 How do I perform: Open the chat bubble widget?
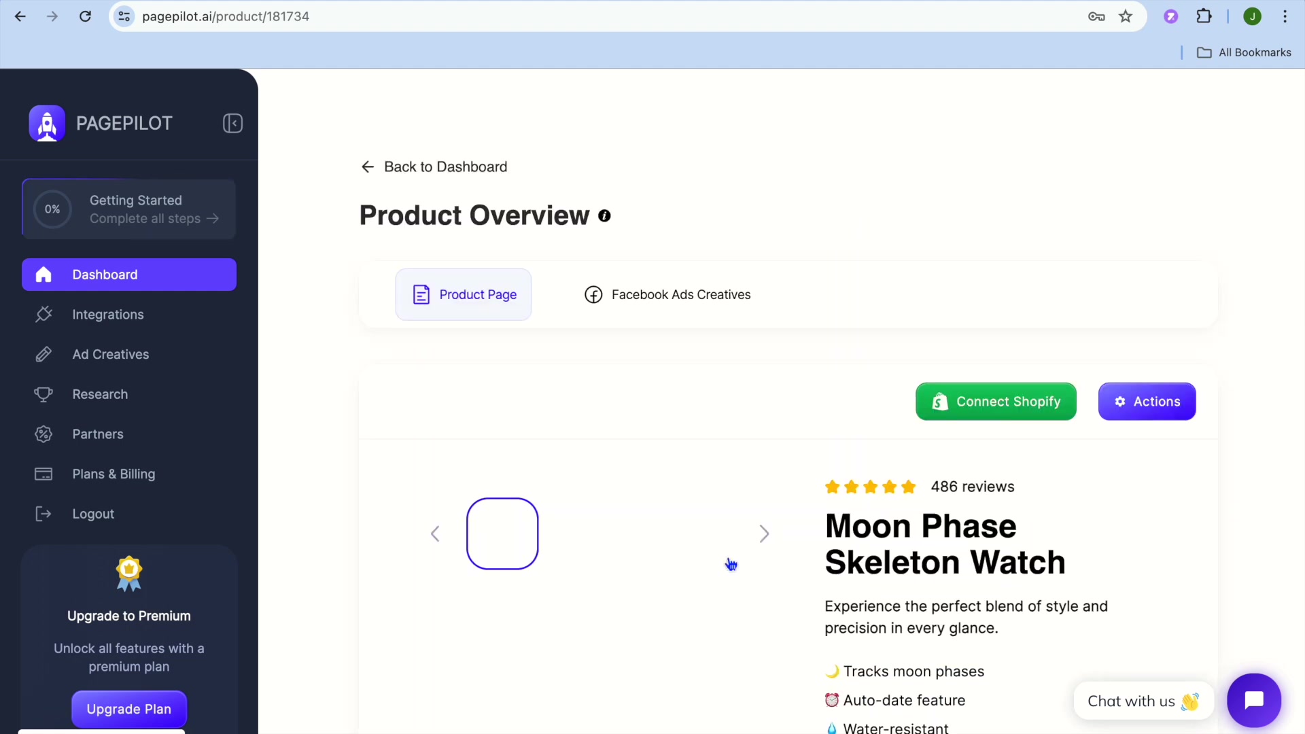pyautogui.click(x=1253, y=700)
